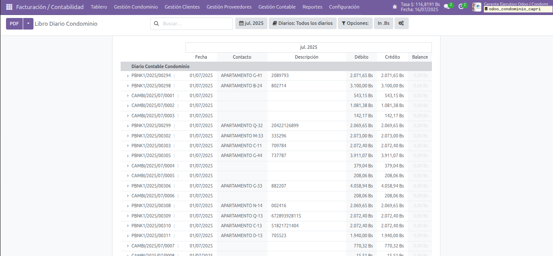Expand entry PBNK1/2025/00305
The width and height of the screenshot is (553, 256).
pos(128,156)
